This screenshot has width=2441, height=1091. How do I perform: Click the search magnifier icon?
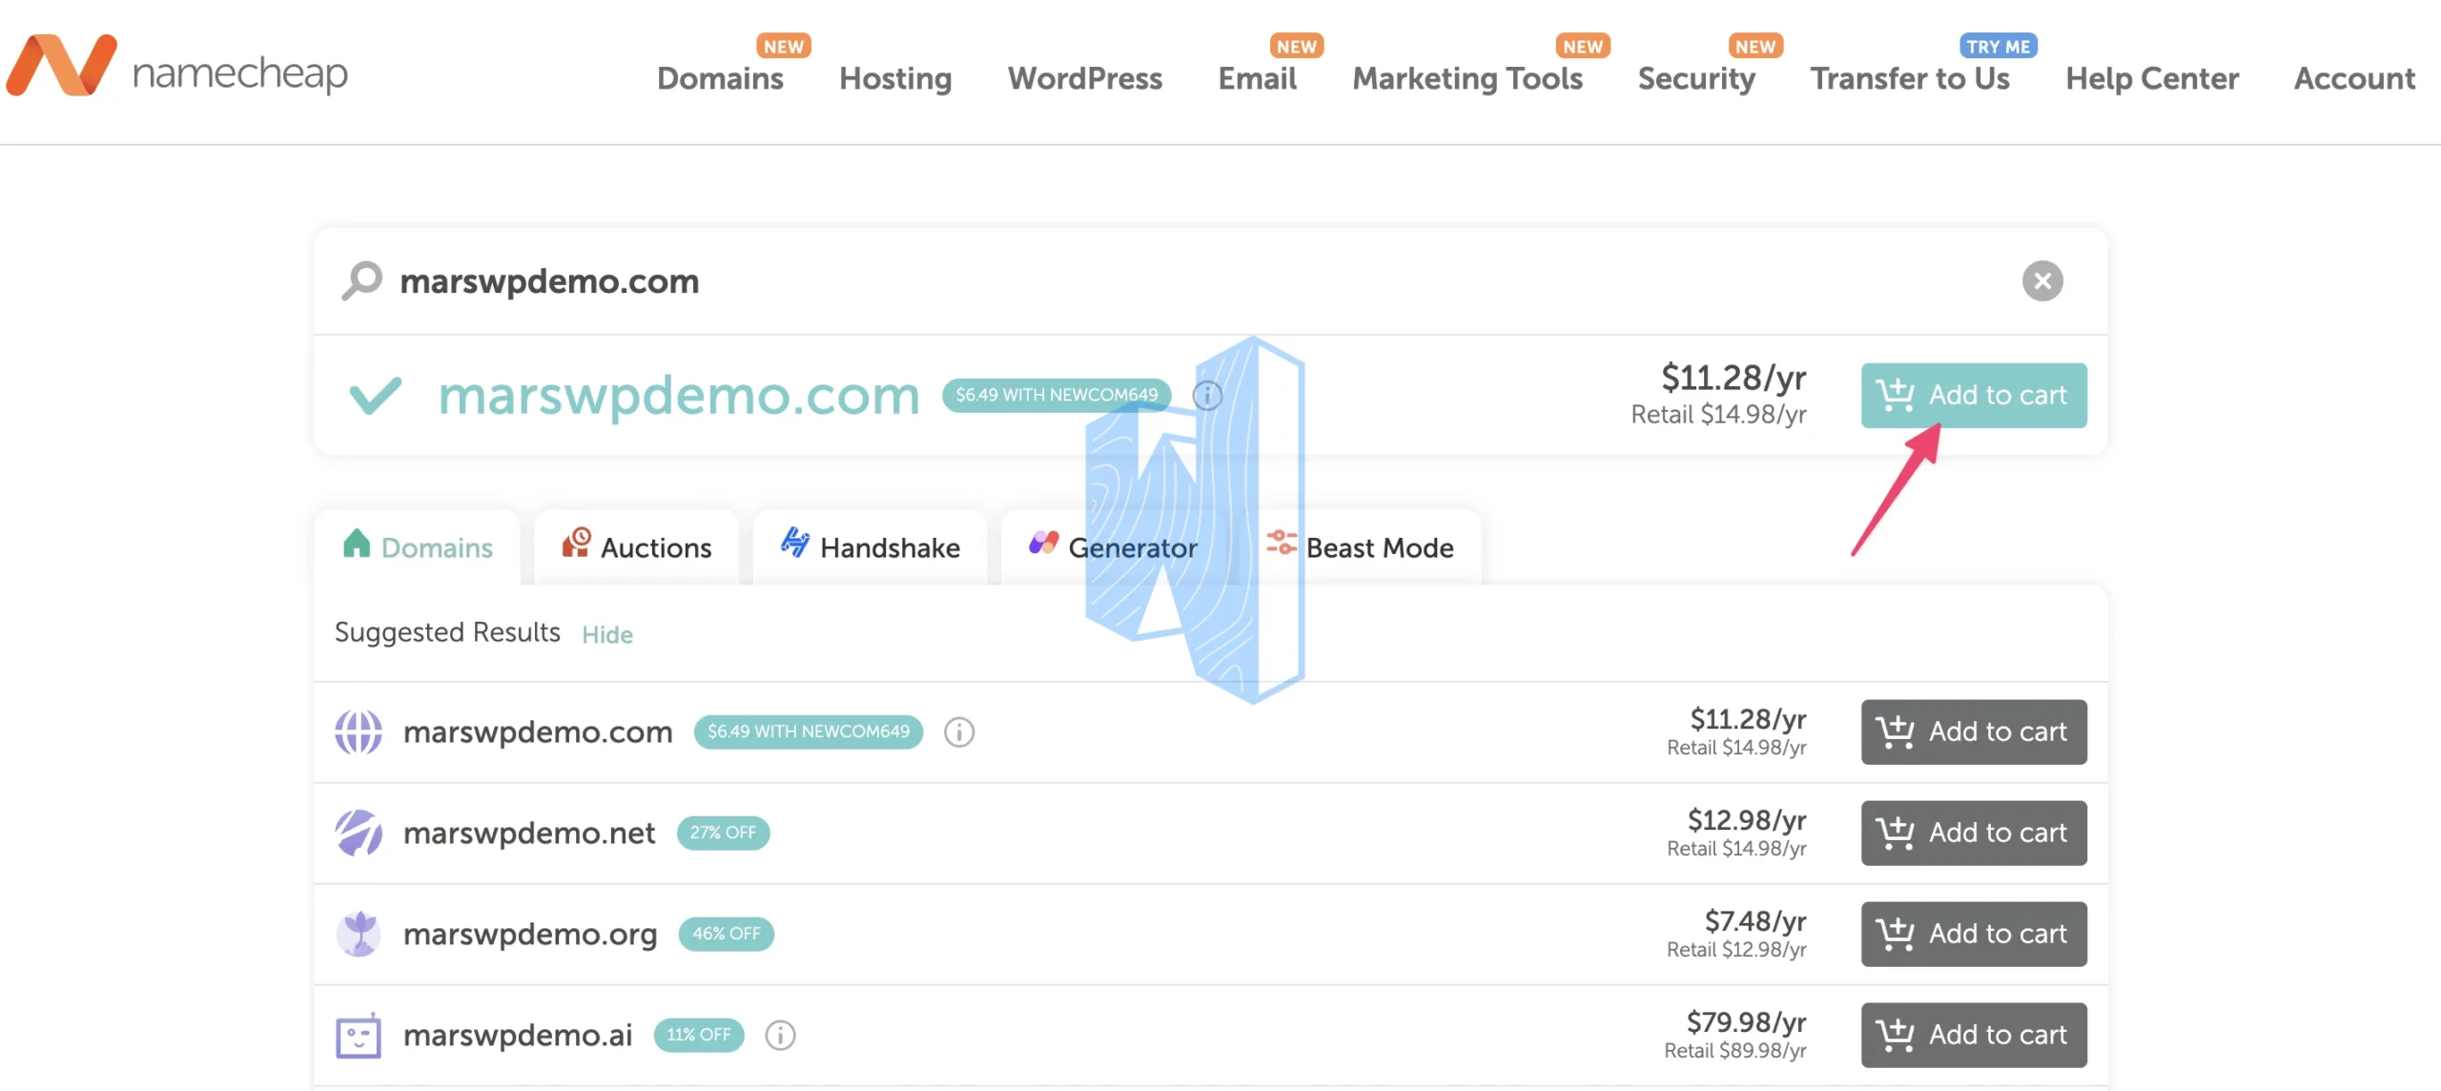pyautogui.click(x=362, y=280)
